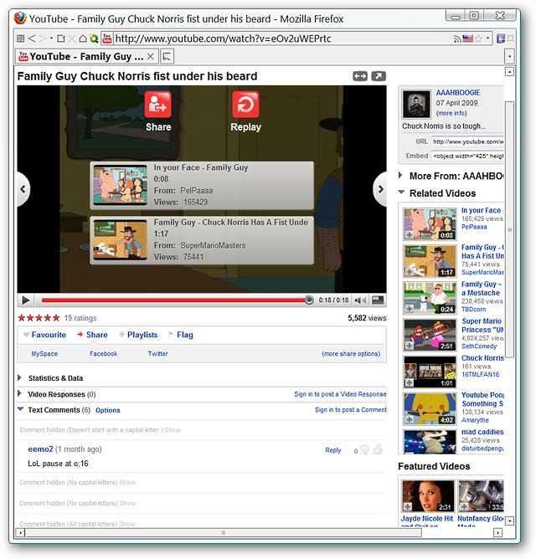Click the pop-out arrow icon above video

pos(379,76)
